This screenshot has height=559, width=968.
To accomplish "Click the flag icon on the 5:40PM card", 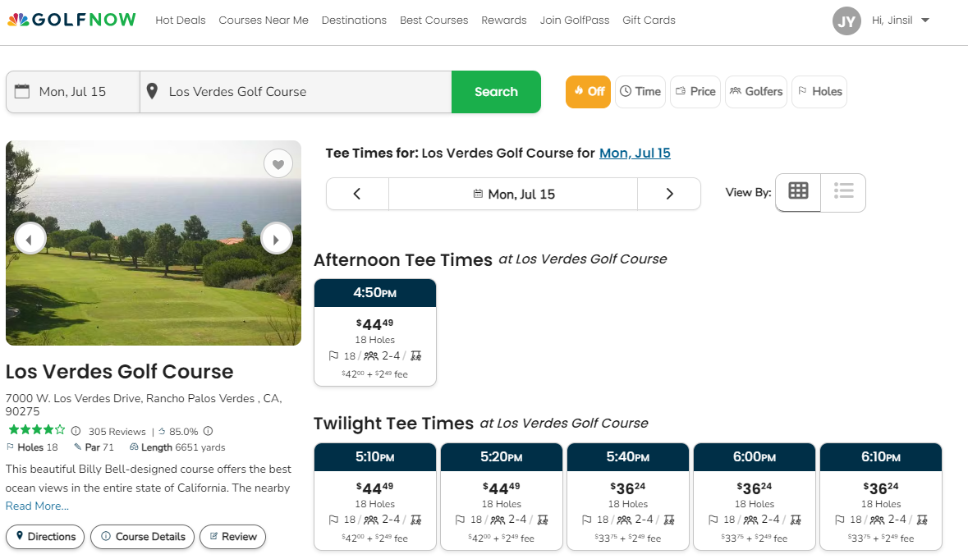I will pos(586,520).
